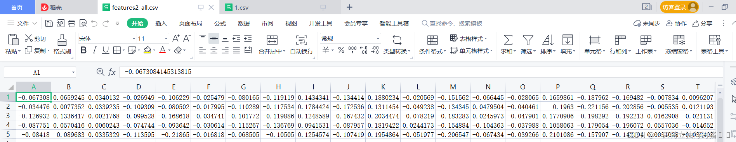This screenshot has width=736, height=142.
Task: Open the font size dropdown
Action: 166,38
